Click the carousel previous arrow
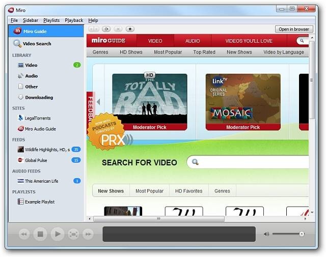Viewport: 326px width, 257px height. coord(98,102)
